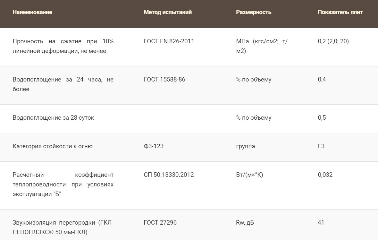Select the "Прочность на сжатие" row name
The height and width of the screenshot is (240, 378).
click(63, 46)
